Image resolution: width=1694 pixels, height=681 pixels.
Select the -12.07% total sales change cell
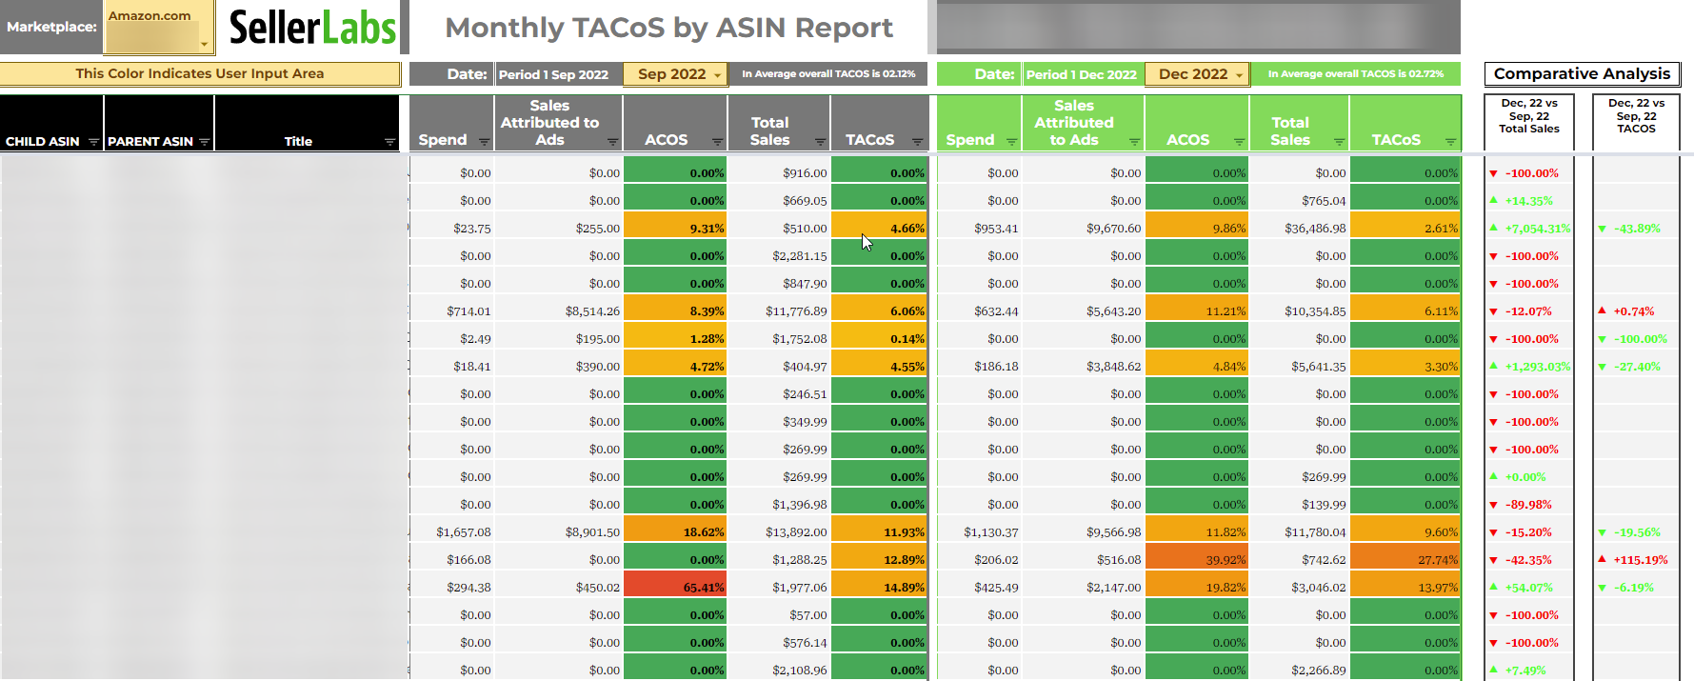(1529, 311)
